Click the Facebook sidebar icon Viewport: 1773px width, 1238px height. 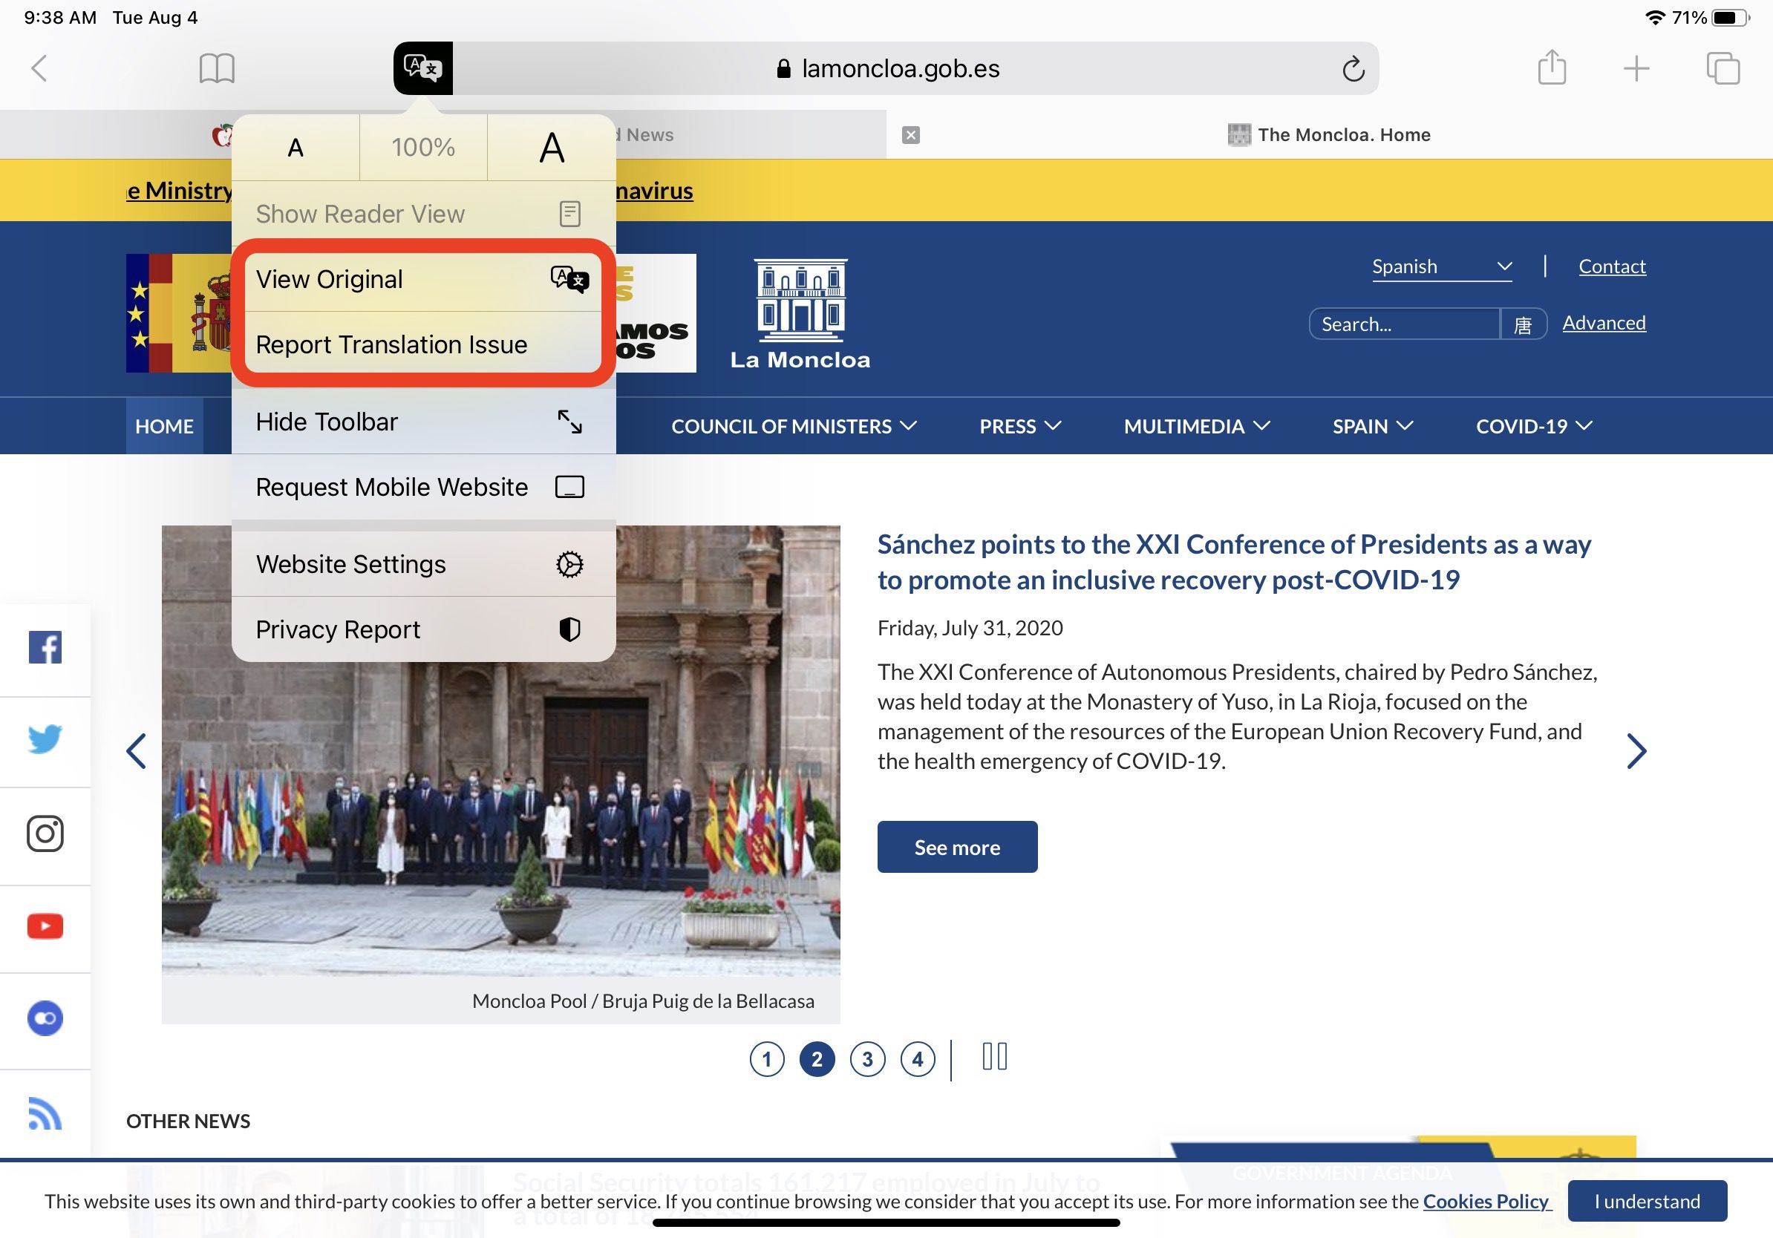click(45, 647)
